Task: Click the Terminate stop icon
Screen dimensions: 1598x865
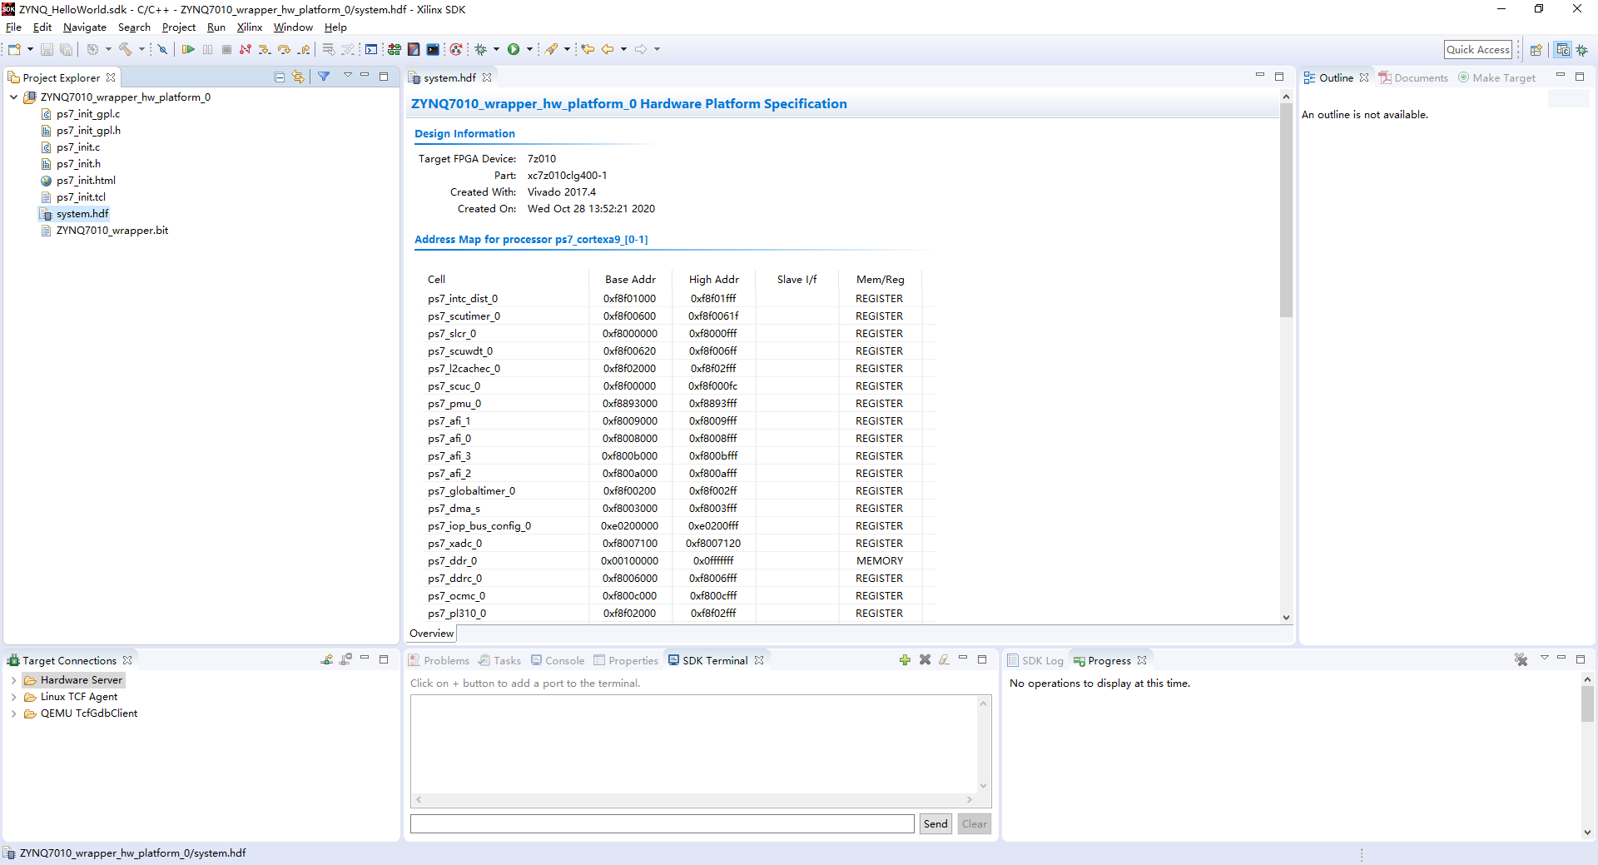Action: click(226, 50)
